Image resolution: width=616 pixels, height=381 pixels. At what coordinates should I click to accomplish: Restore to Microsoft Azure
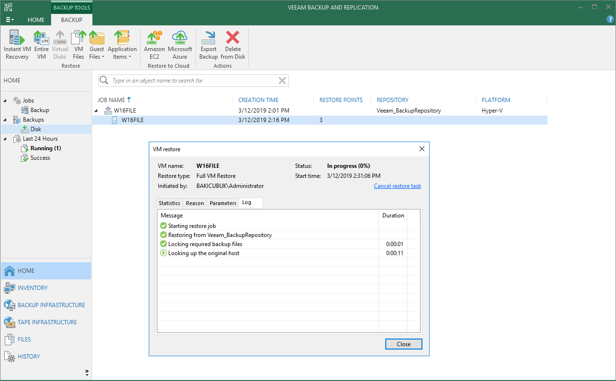[x=180, y=45]
